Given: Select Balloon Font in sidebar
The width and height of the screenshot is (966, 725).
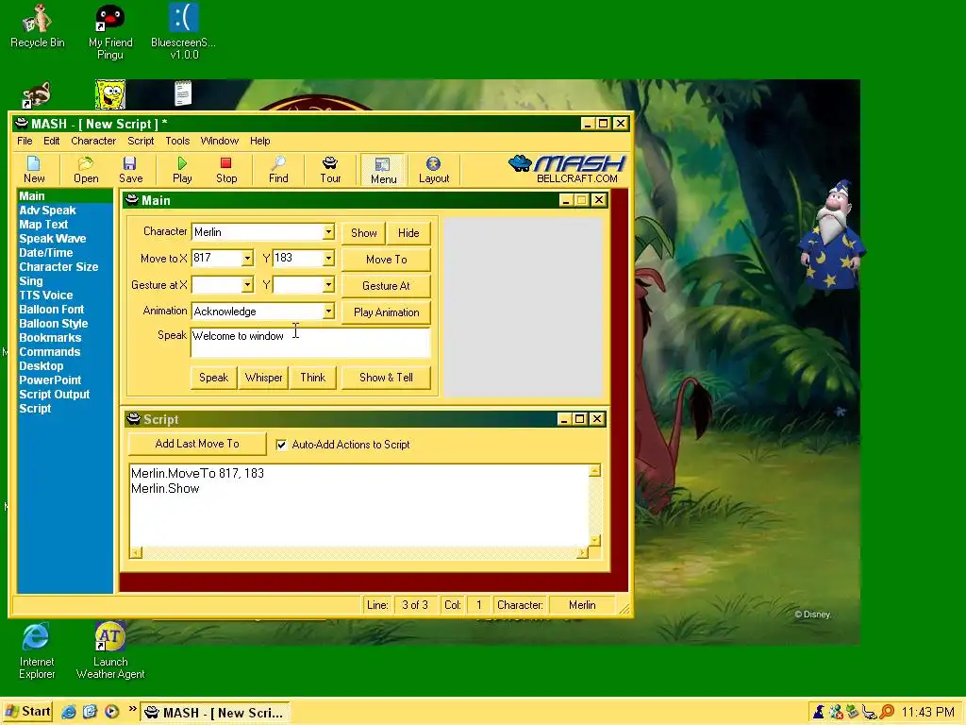Looking at the screenshot, I should coord(51,310).
